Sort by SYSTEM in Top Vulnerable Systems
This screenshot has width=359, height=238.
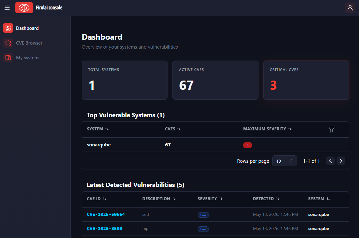tap(107, 129)
